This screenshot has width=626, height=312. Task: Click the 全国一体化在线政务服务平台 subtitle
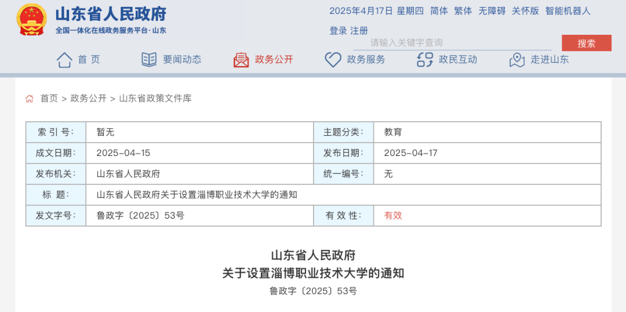(x=111, y=30)
